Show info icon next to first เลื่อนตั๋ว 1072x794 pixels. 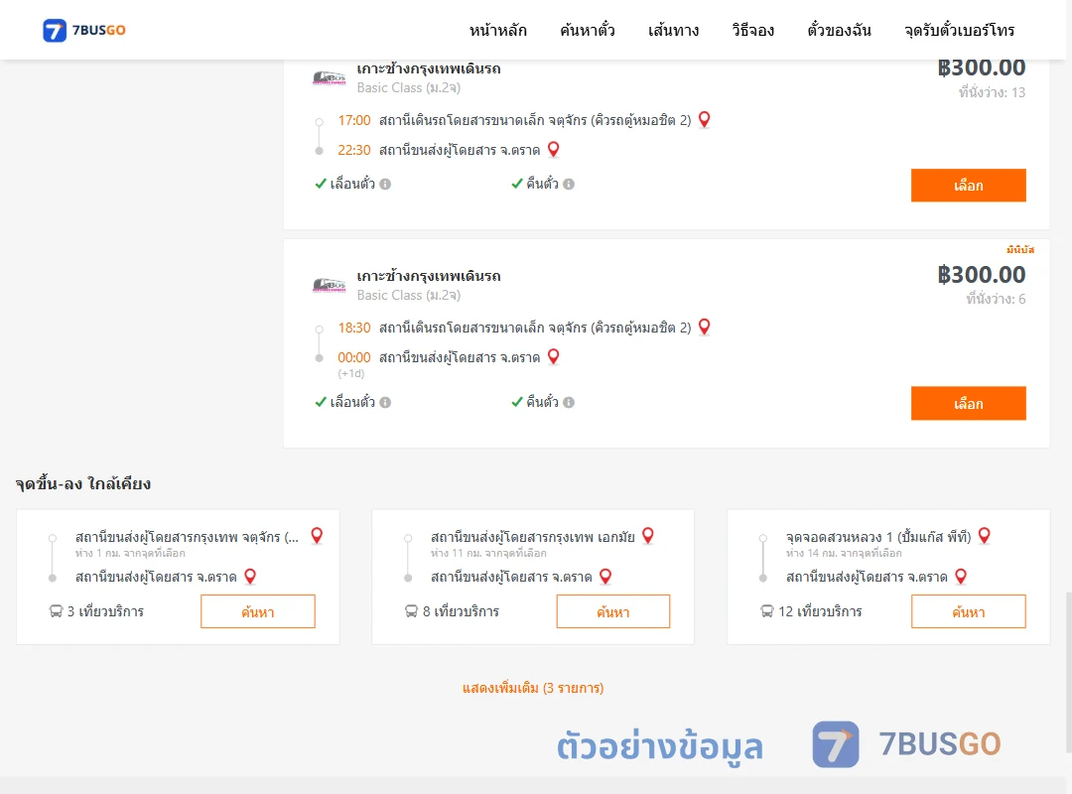pos(385,184)
